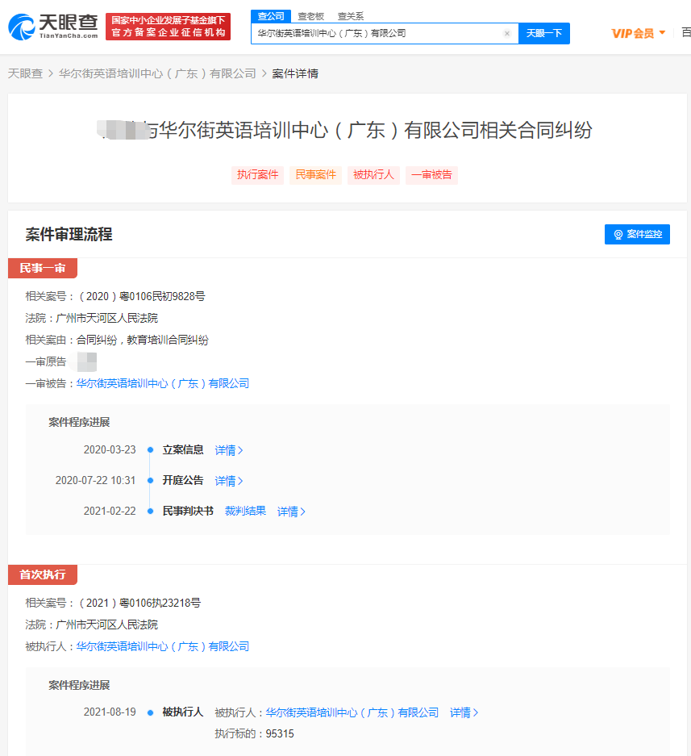Image resolution: width=691 pixels, height=756 pixels.
Task: Click the 立案信息 timeline label
Action: pos(183,450)
